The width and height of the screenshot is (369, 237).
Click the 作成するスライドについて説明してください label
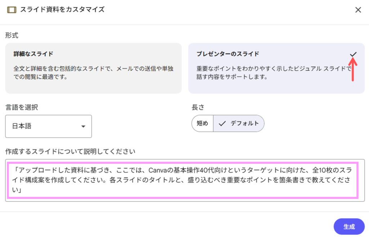tap(70, 152)
